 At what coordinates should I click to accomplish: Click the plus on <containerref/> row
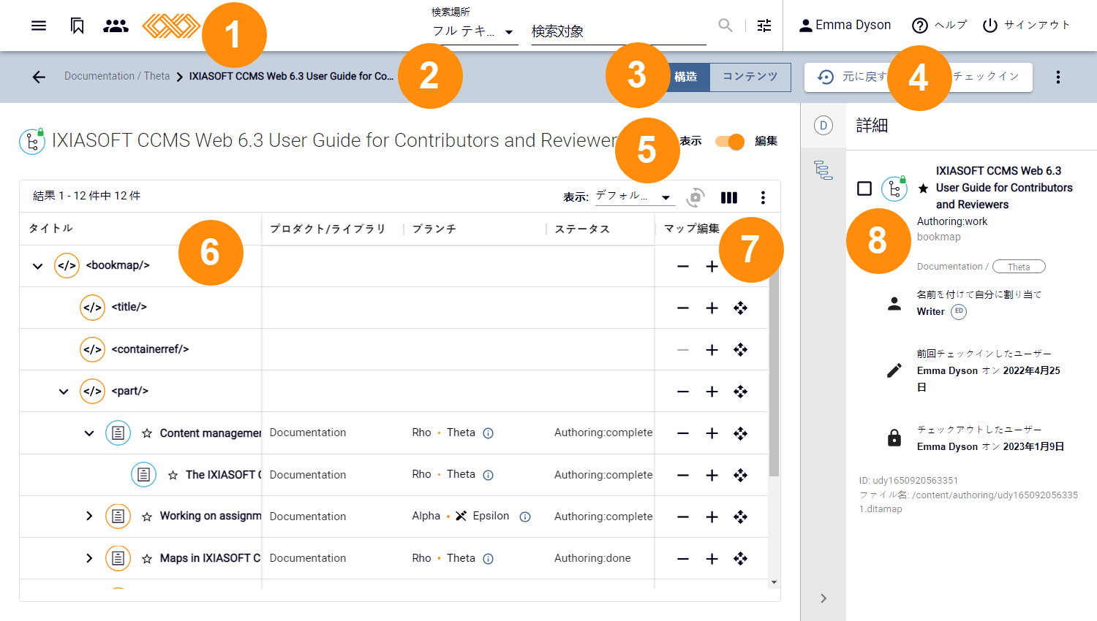pyautogui.click(x=712, y=350)
